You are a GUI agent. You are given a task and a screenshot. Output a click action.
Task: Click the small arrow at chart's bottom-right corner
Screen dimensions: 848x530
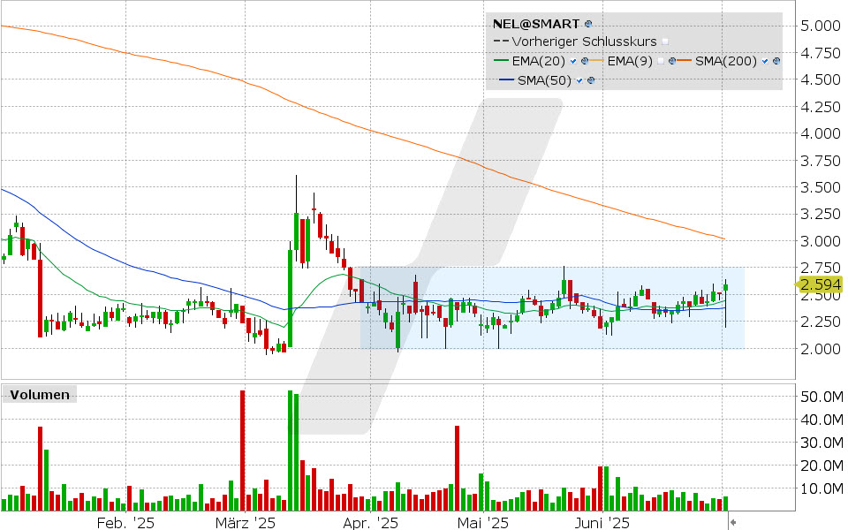coord(733,522)
